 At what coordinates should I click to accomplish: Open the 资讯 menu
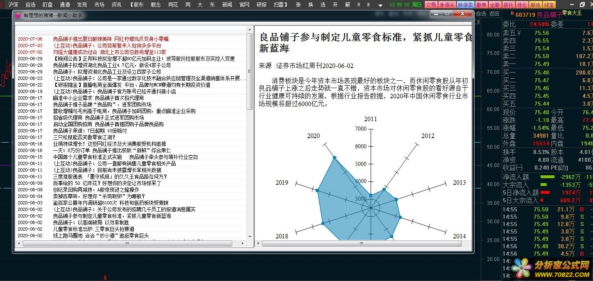pos(116,5)
